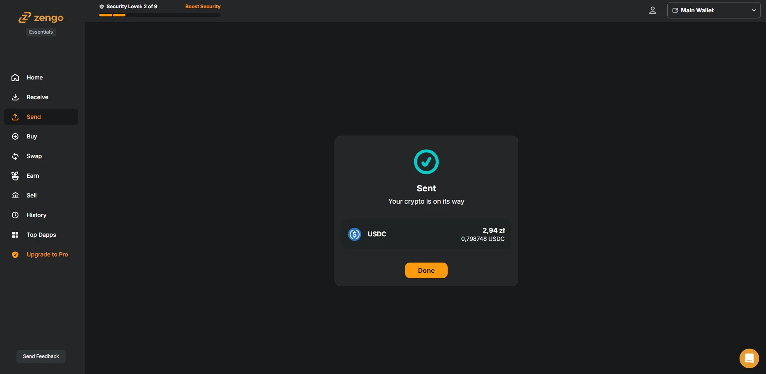Image resolution: width=767 pixels, height=374 pixels.
Task: Select Send in the sidebar
Action: (x=34, y=117)
